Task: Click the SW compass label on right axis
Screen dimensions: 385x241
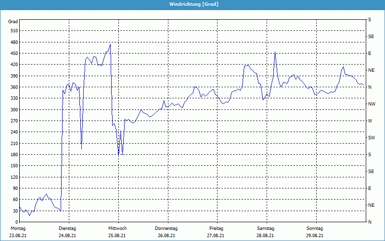Action: tap(371, 138)
